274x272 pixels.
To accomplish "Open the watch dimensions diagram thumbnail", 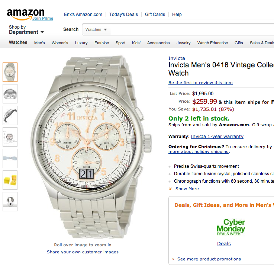I will click(10, 137).
